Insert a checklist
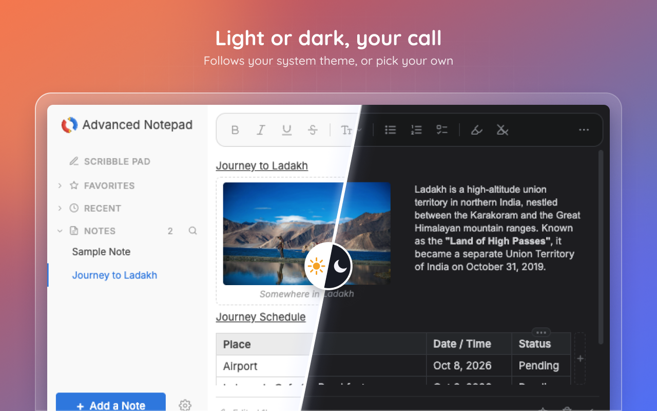Viewport: 657px width, 411px height. click(x=442, y=130)
